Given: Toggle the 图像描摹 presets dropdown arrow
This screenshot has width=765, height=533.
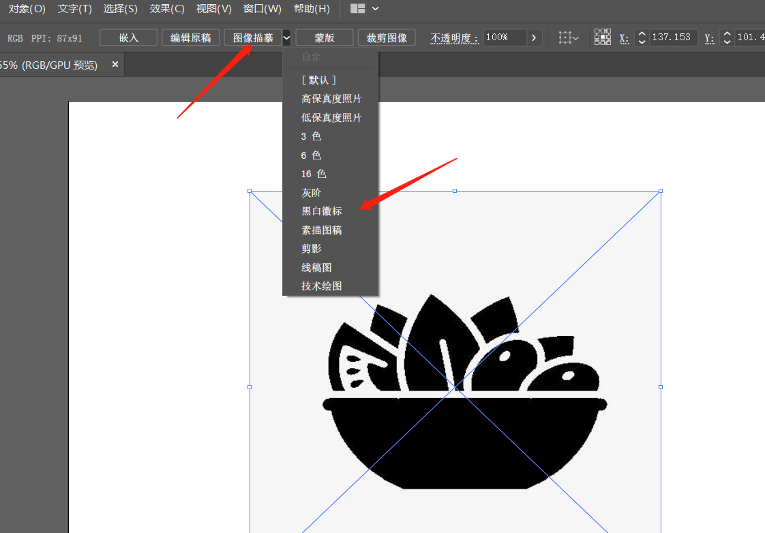Looking at the screenshot, I should click(286, 37).
